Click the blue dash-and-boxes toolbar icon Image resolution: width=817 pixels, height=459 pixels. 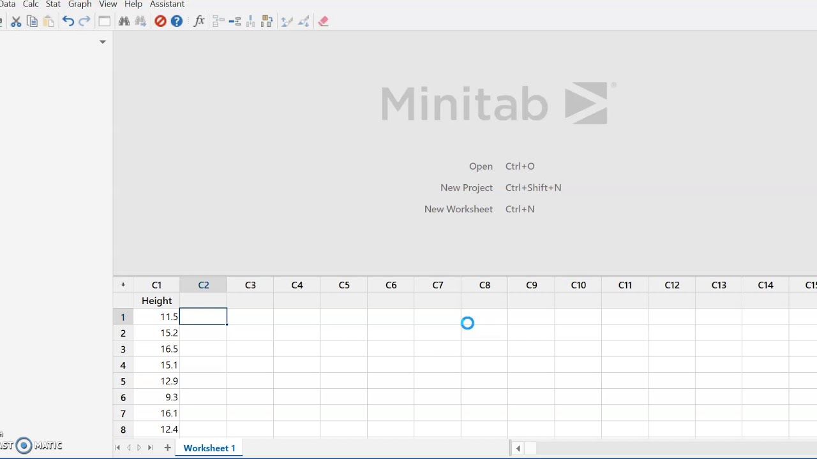pyautogui.click(x=234, y=21)
